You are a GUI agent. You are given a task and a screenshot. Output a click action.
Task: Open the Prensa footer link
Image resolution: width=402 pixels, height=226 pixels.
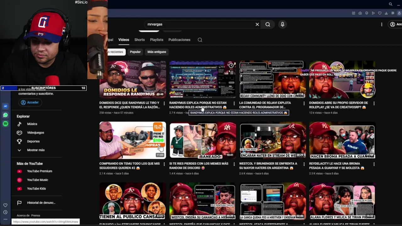35,216
